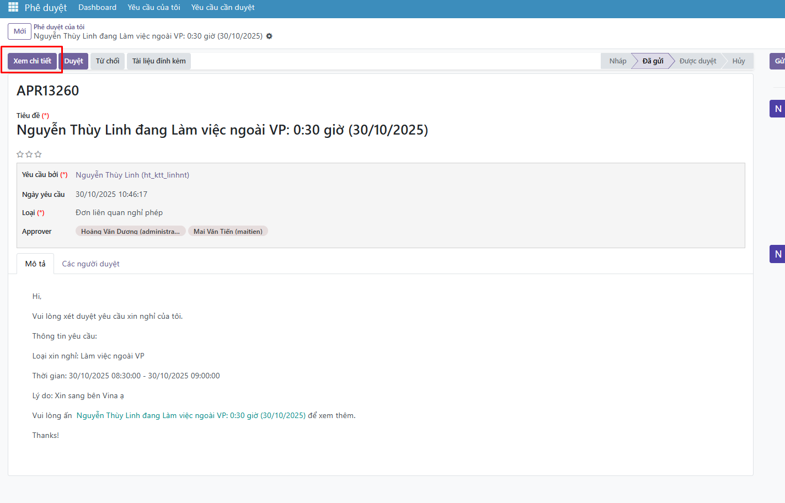Follow the Nguyễn Thùy Linh link in description
Viewport: 785px width, 503px height.
pyautogui.click(x=191, y=416)
